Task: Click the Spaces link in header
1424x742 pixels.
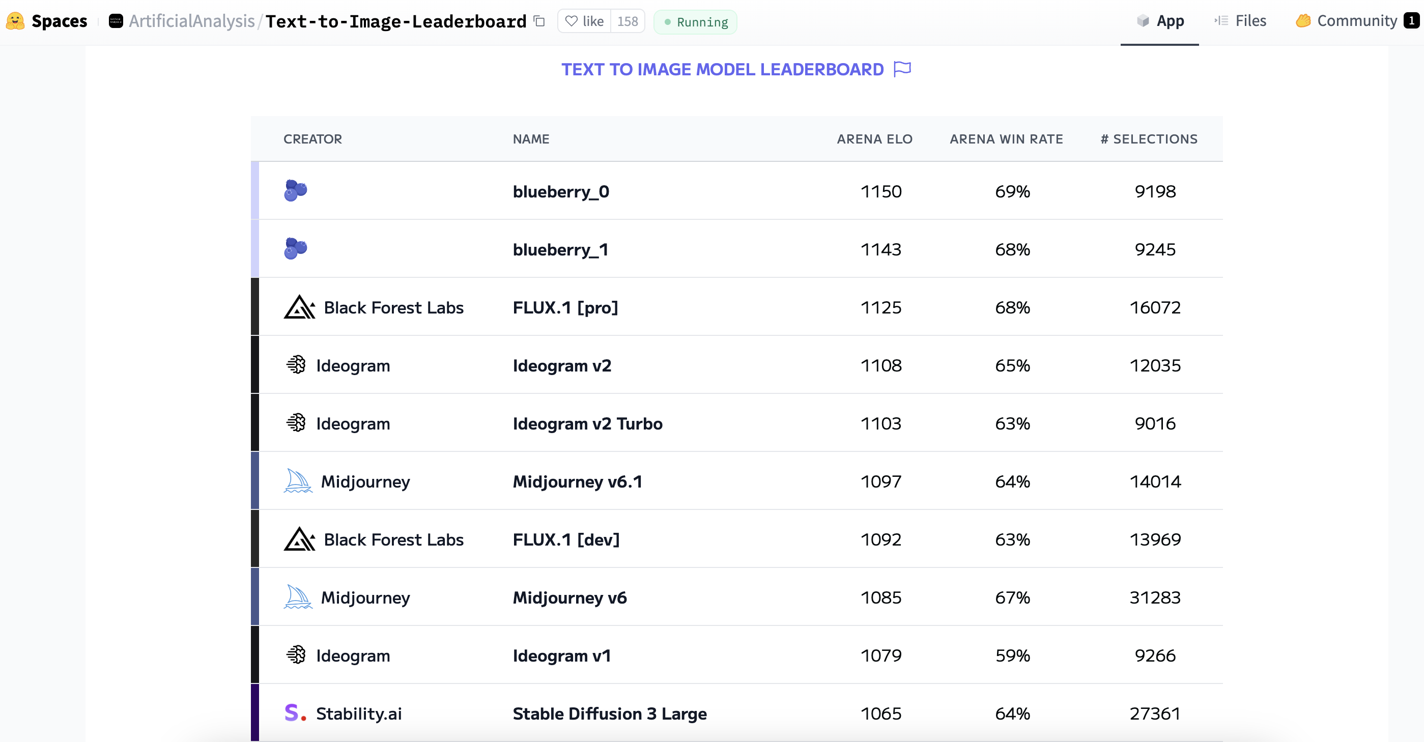Action: coord(59,21)
